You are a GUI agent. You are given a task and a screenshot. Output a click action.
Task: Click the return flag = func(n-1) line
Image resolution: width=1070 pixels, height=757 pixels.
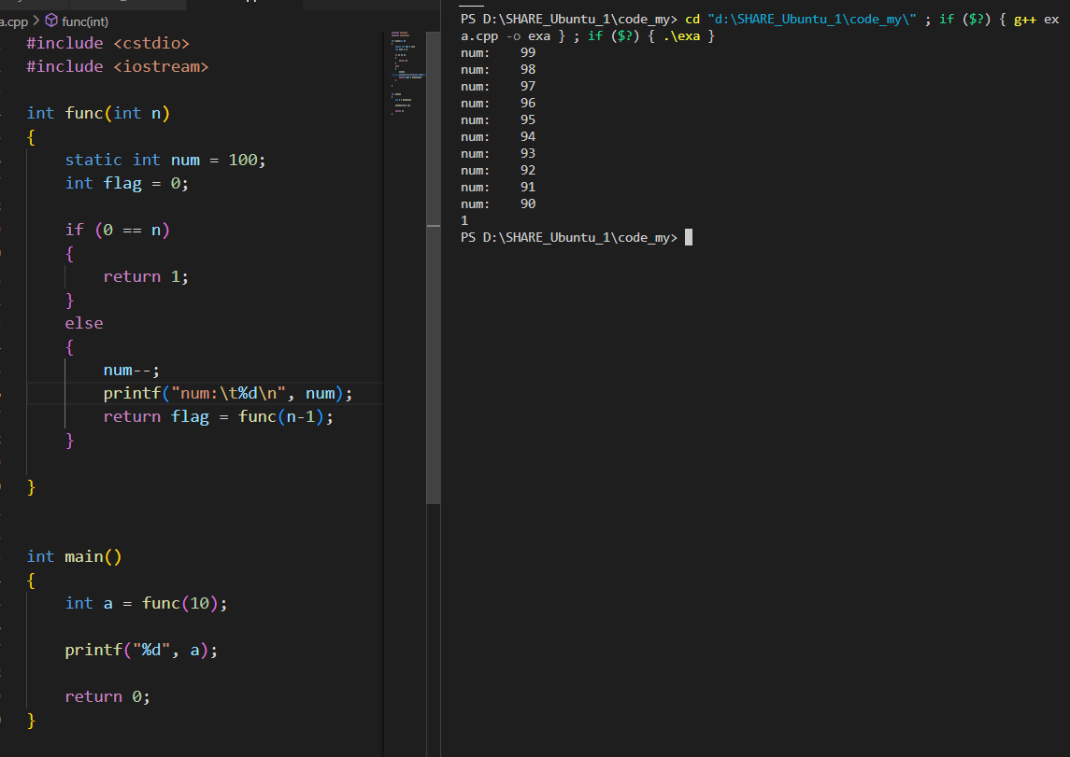click(x=218, y=416)
